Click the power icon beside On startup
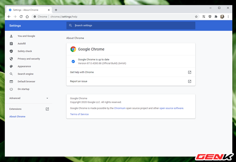The image size is (236, 162). (x=11, y=89)
